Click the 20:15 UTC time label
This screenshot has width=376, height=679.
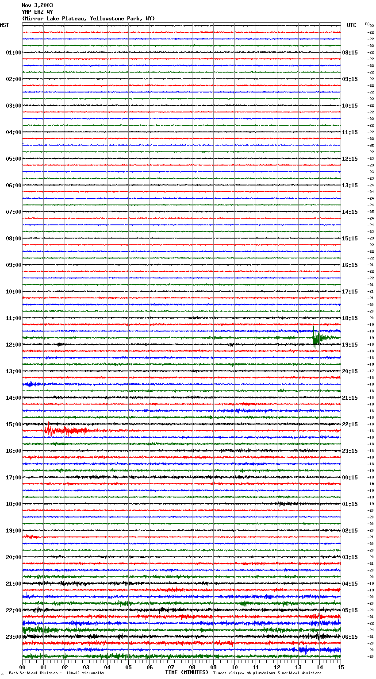tap(350, 371)
